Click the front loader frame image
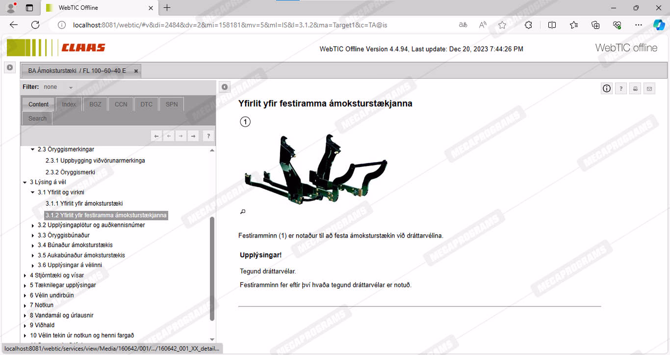Screen dimensions: 670x355 (x=315, y=167)
